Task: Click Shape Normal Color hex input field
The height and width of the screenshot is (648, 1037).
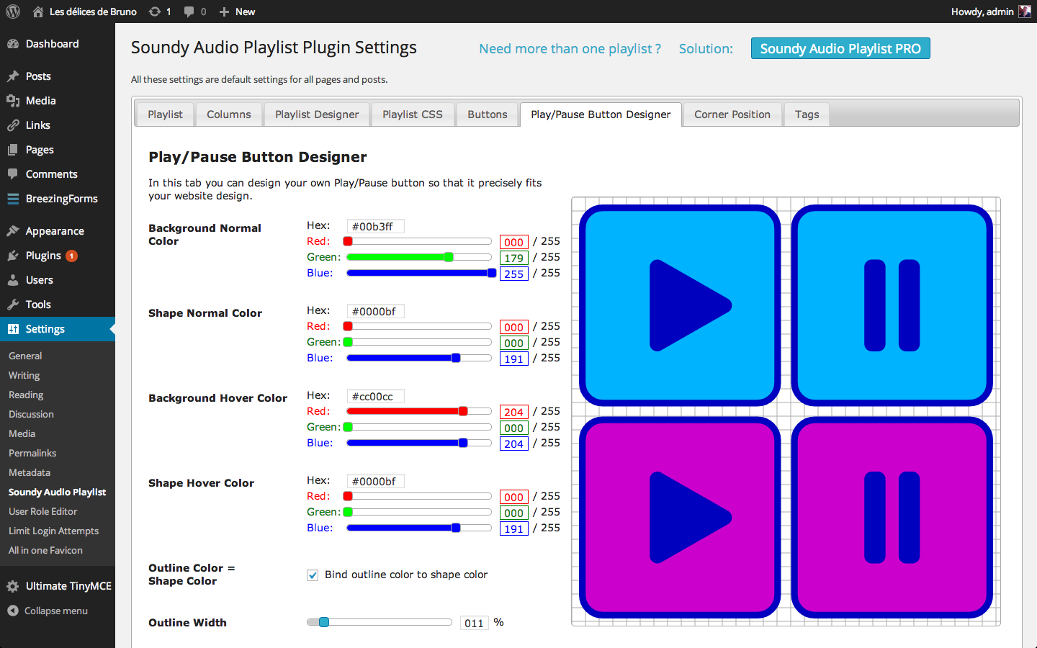Action: (375, 311)
